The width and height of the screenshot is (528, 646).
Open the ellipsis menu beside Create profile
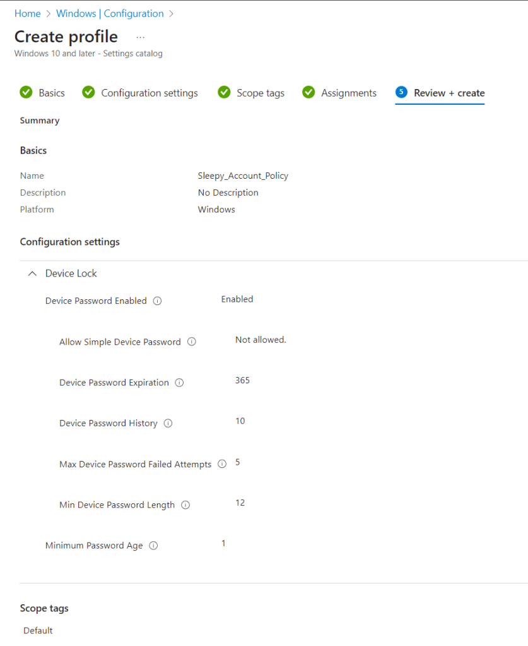tap(140, 37)
